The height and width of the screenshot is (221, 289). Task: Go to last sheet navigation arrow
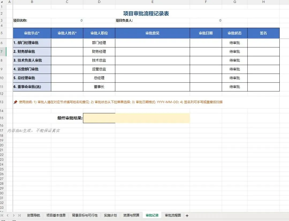(19, 215)
